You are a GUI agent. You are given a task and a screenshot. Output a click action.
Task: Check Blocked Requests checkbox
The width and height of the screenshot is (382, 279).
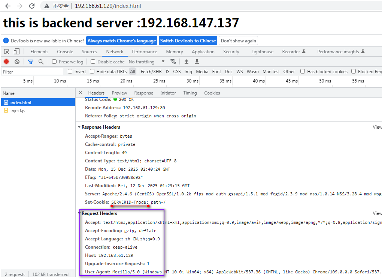click(x=354, y=71)
